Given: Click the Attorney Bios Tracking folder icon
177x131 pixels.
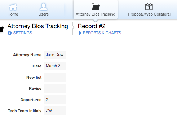Looking at the screenshot, I should [x=96, y=6].
